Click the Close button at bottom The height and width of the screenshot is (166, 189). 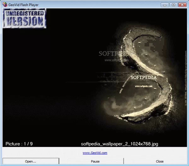[160, 161]
